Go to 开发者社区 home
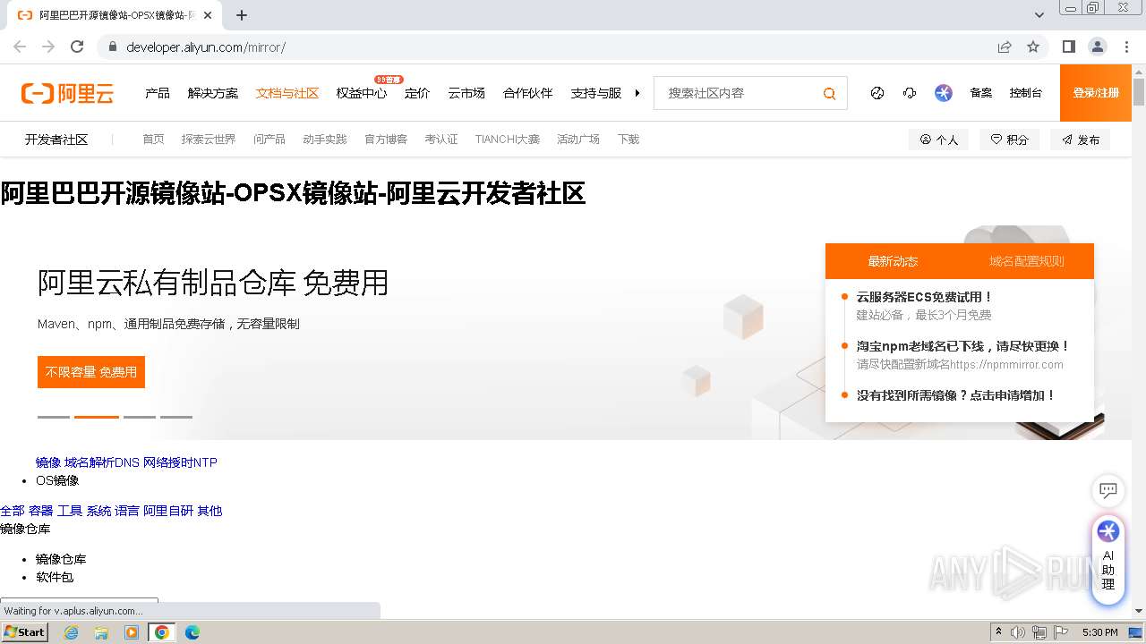The height and width of the screenshot is (644, 1146). click(x=56, y=140)
